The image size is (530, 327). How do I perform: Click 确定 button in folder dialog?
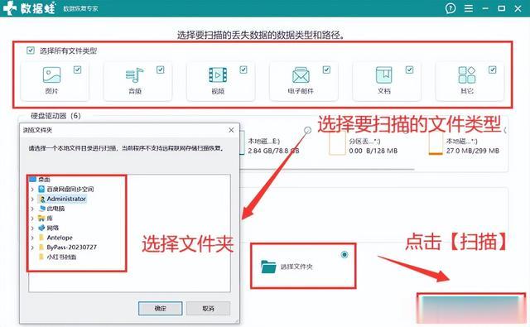[x=160, y=308]
